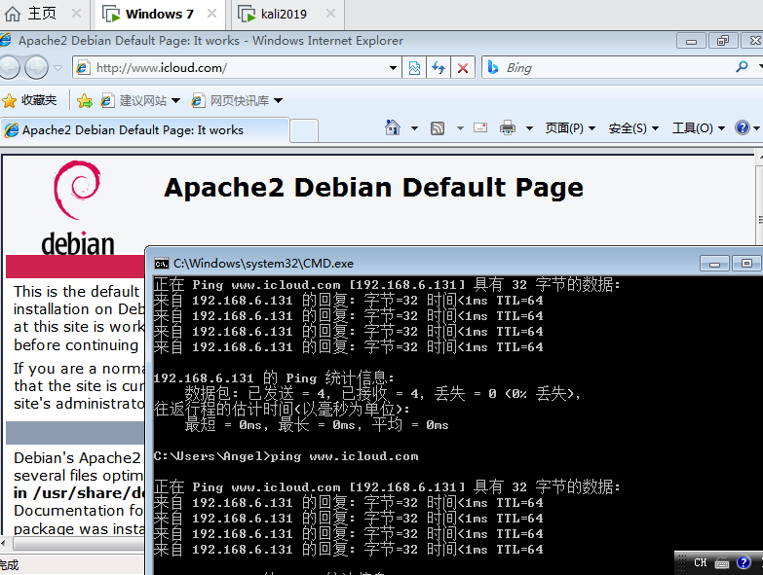Switch to the kali2019 VM tab
The width and height of the screenshot is (763, 575).
tap(284, 14)
